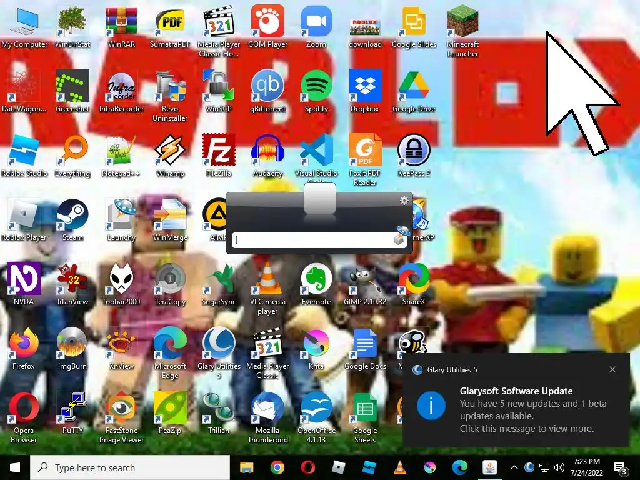Launch KeePass 2 from the desktop
The width and height of the screenshot is (640, 480).
pos(414,156)
